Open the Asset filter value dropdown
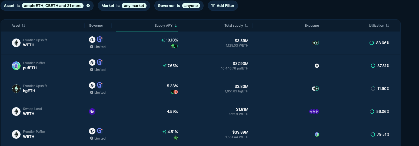The width and height of the screenshot is (419, 146). 52,6
